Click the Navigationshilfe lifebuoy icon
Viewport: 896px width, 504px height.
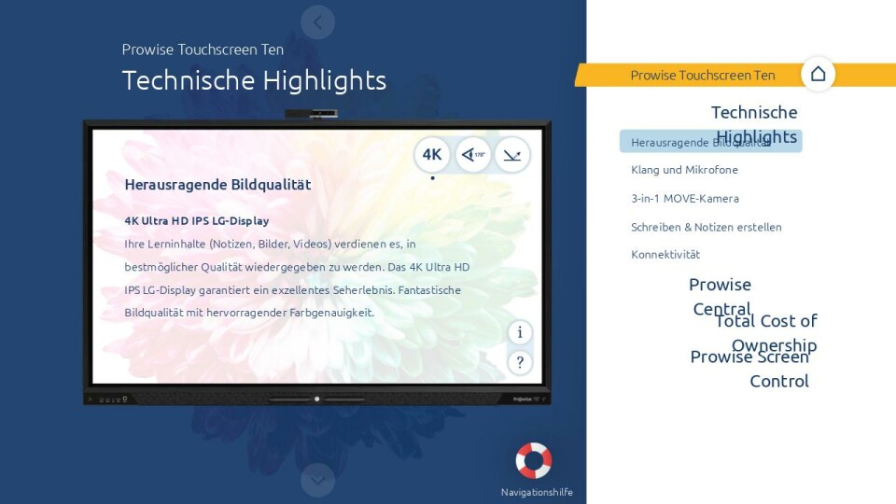[x=534, y=460]
